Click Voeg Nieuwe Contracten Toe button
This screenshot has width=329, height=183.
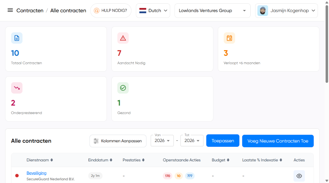[x=278, y=141]
